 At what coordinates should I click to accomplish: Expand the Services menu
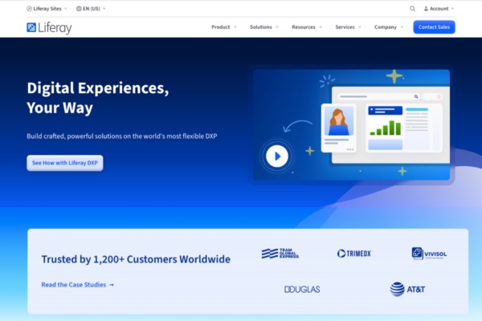point(349,27)
